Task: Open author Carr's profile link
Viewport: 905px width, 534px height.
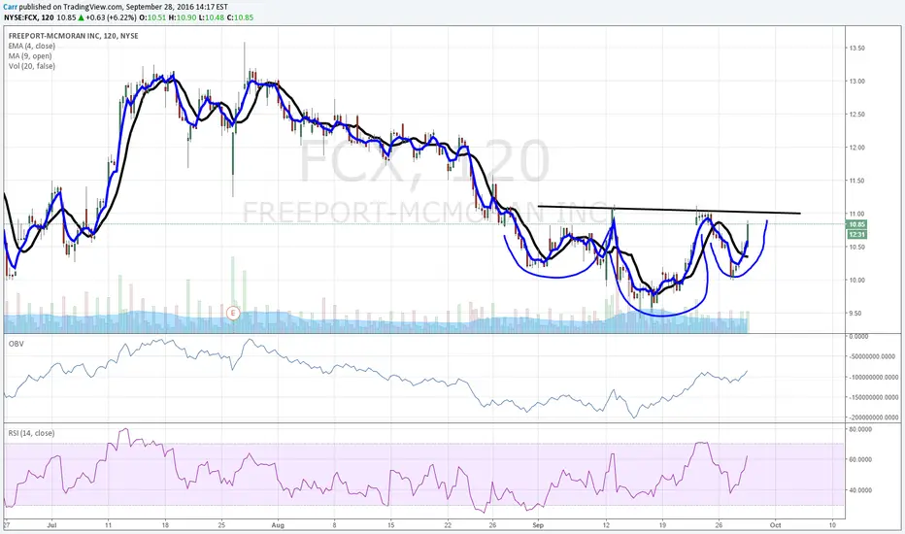Action: pos(10,7)
